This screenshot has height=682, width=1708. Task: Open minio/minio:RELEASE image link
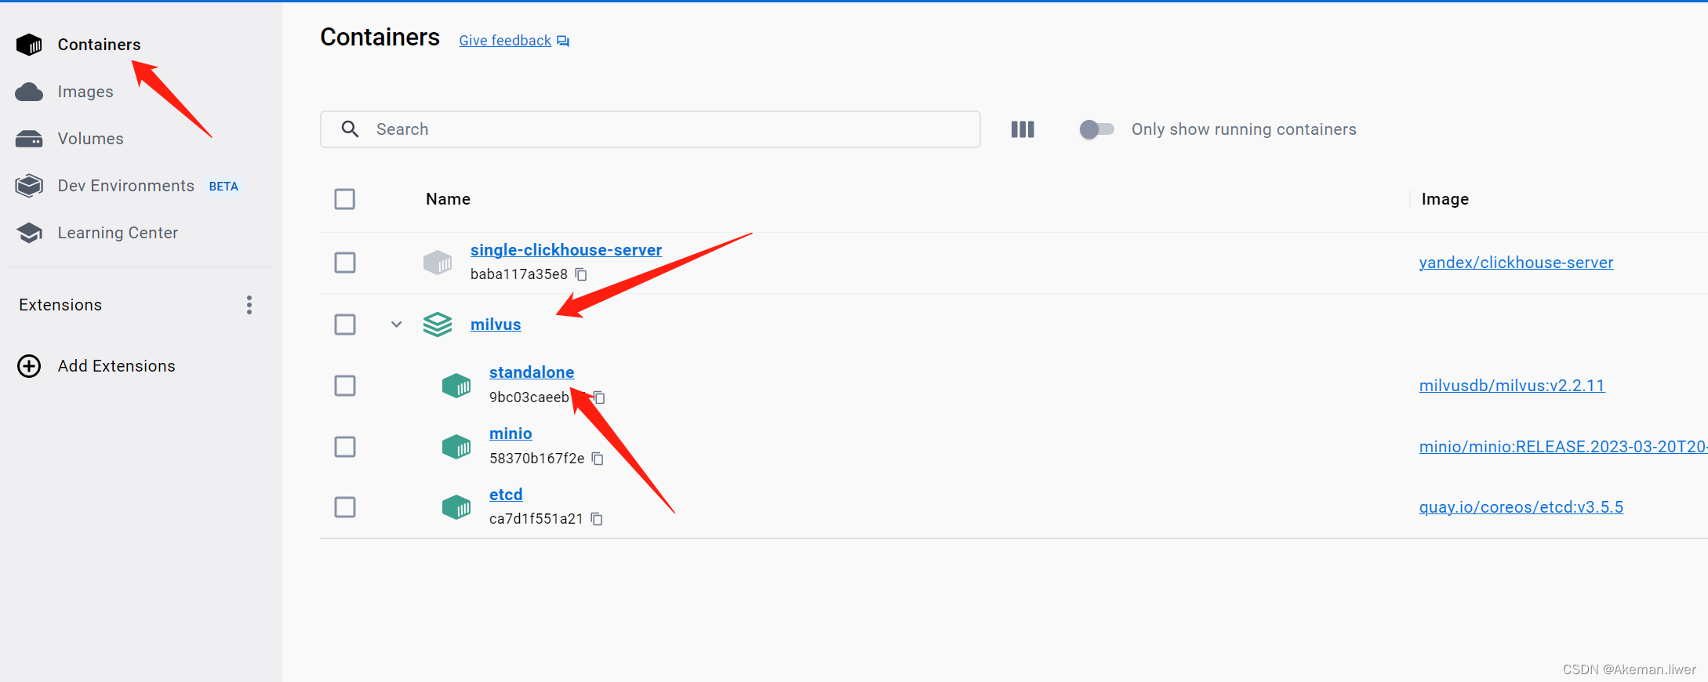pyautogui.click(x=1563, y=447)
